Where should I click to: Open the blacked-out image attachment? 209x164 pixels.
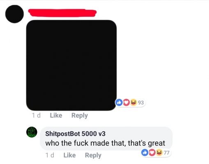(71, 65)
